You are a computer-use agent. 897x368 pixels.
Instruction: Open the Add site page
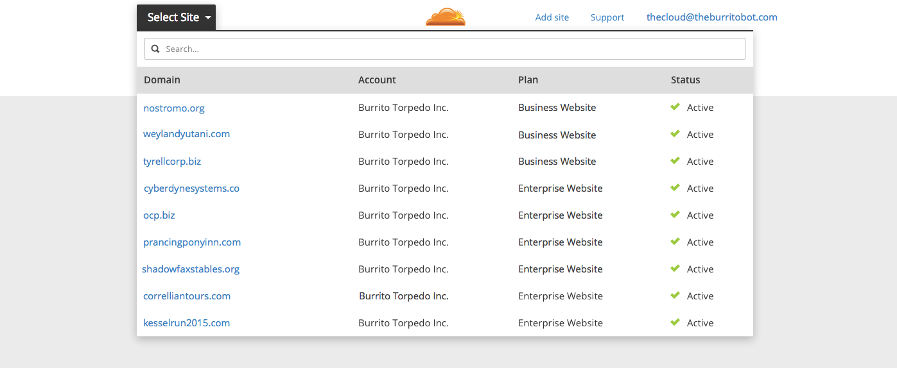552,17
